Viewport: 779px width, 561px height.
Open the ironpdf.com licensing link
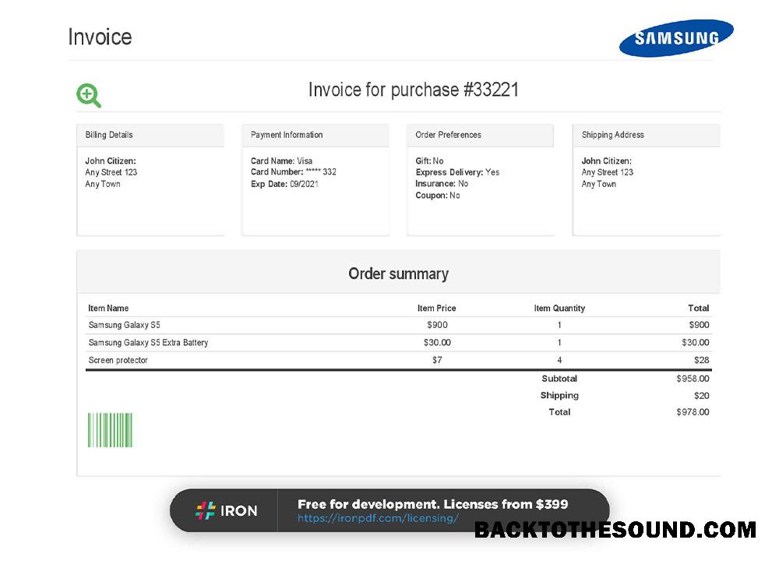(x=378, y=518)
